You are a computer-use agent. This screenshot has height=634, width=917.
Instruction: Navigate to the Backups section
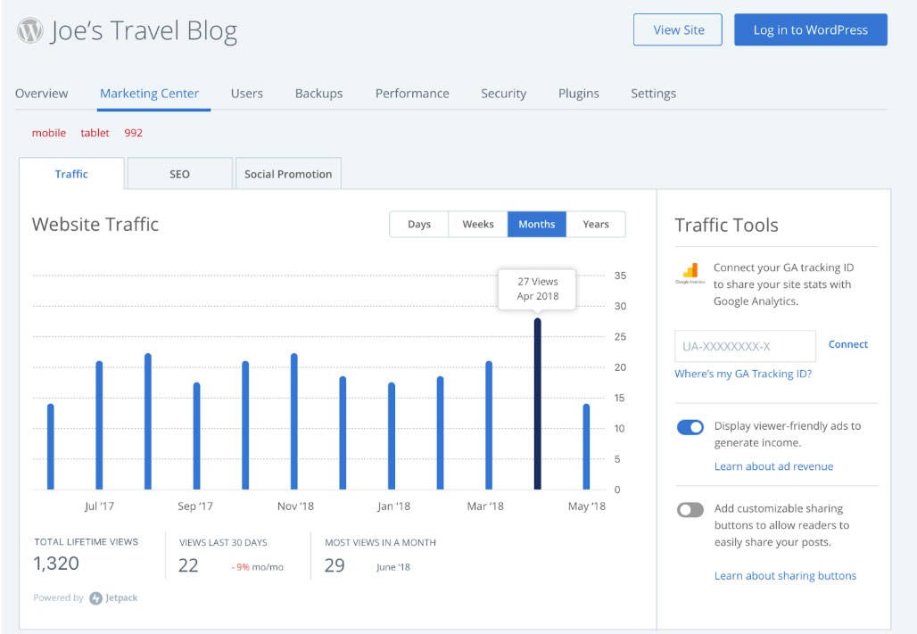[318, 94]
